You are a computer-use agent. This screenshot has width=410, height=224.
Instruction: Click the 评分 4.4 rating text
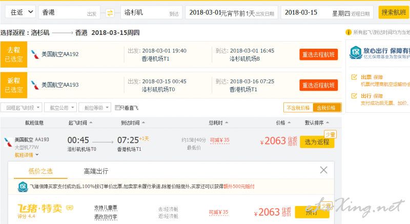click(27, 216)
